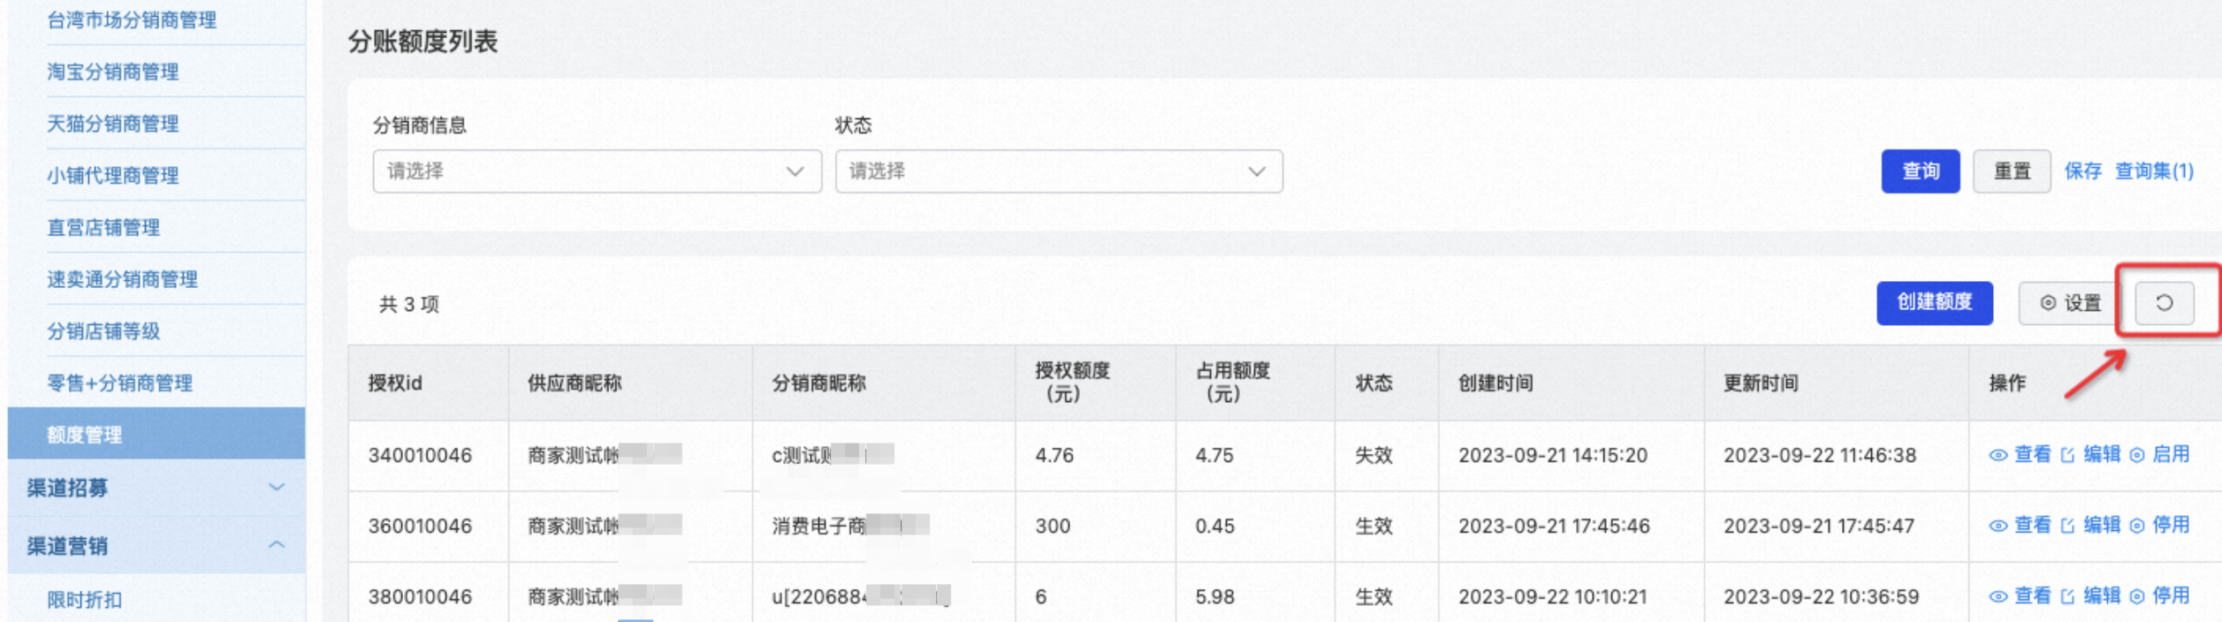Open 台湾市场分销商管理 in sidebar
2222x622 pixels.
132,20
